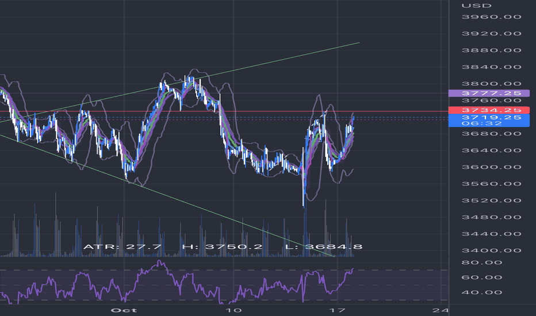Click the 3400.00 price scale value
536x316 pixels.
491,251
